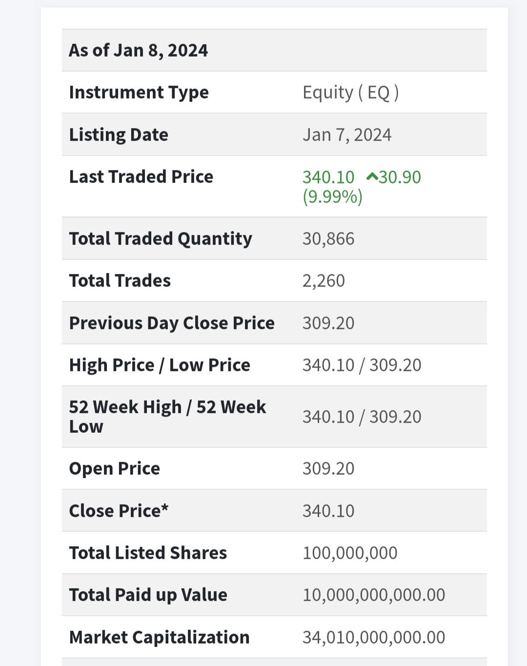The width and height of the screenshot is (527, 666).
Task: Click the Listing Date value Jan 7, 2024
Action: click(x=346, y=135)
